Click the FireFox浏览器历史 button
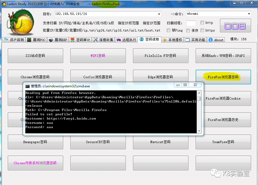This screenshot has width=258, height=185. pos(227,120)
